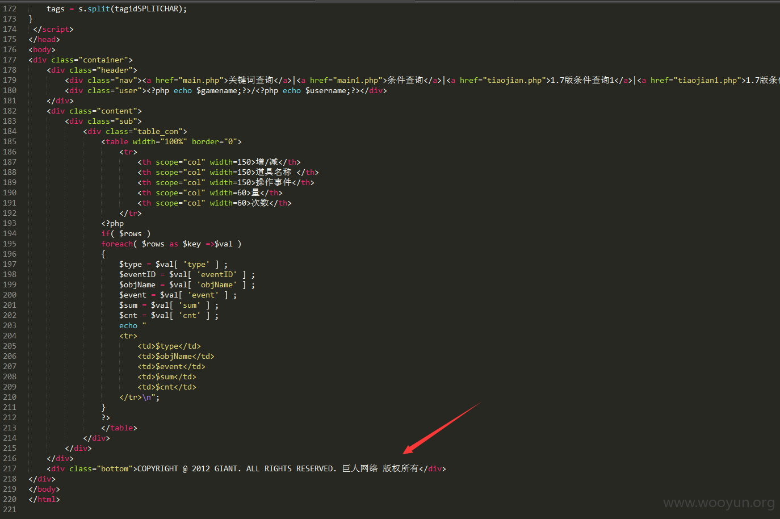780x519 pixels.
Task: Click the opening body tag
Action: pyautogui.click(x=42, y=49)
